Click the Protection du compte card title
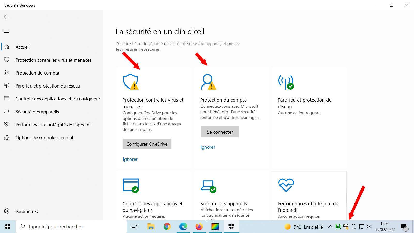The height and width of the screenshot is (233, 414). click(x=223, y=100)
